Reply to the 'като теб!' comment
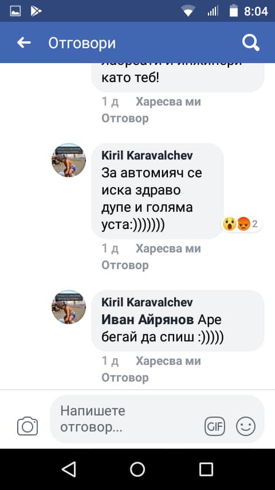 tap(125, 118)
